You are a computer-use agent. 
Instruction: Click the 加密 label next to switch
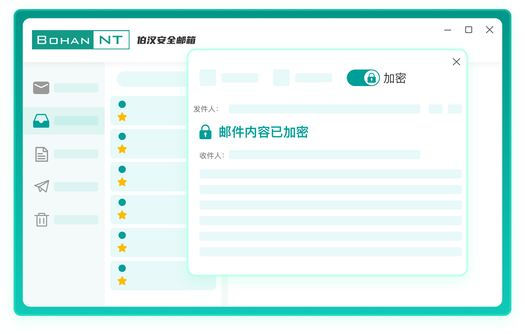[x=395, y=78]
